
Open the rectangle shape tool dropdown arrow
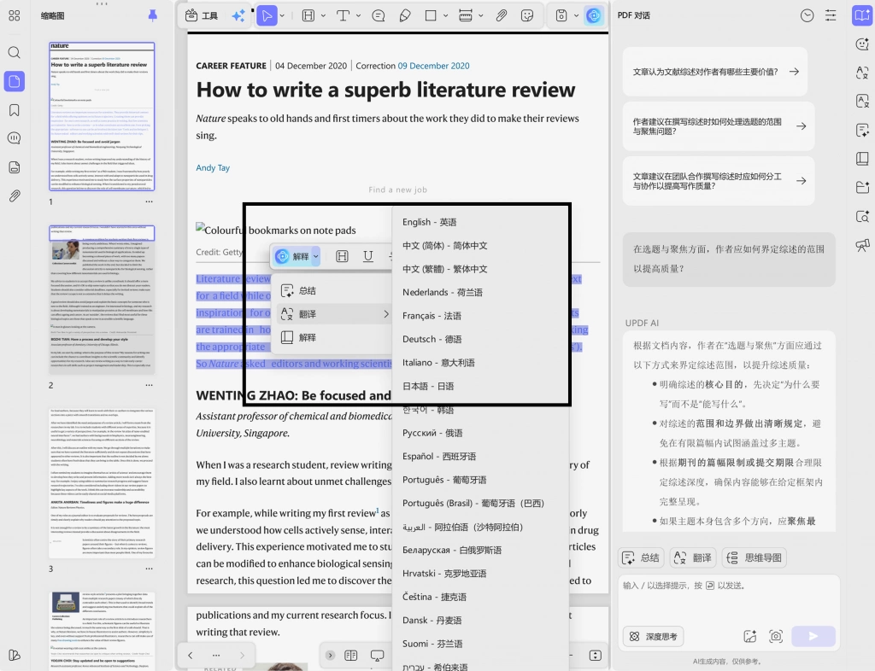445,15
